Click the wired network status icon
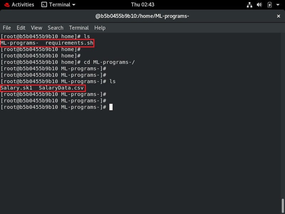Image resolution: width=285 pixels, height=214 pixels. tap(249, 5)
